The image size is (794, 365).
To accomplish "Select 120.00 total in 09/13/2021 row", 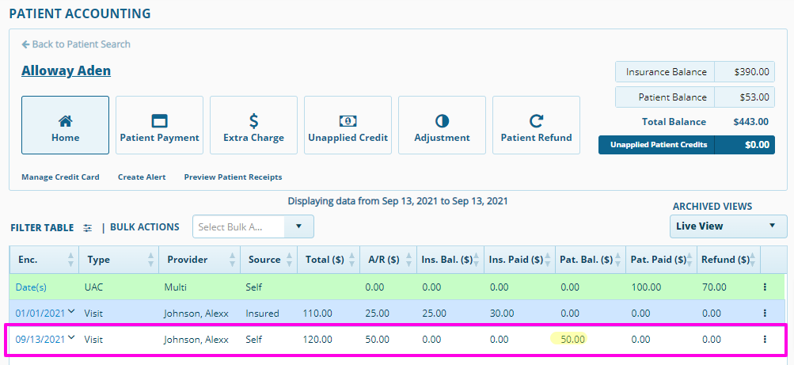I will pyautogui.click(x=317, y=339).
